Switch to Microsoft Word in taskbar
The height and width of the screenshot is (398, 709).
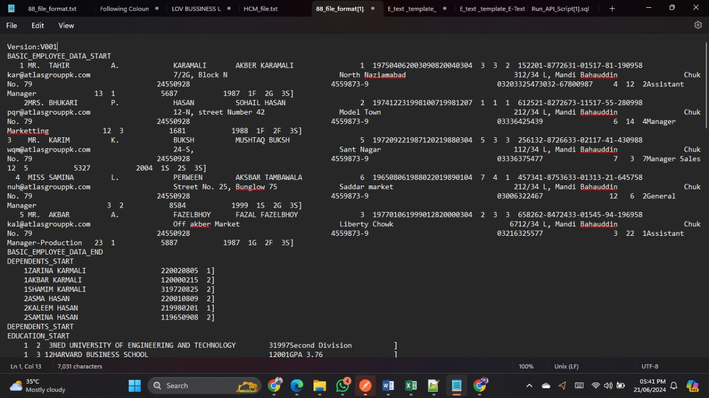388,386
